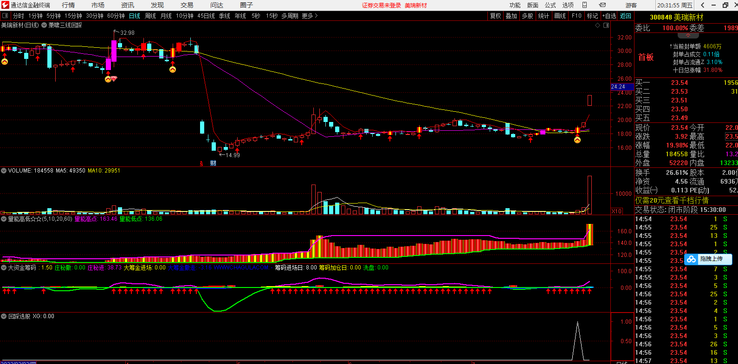Switch to 1分钟 period
Screen dimensions: 738x364
coord(36,16)
